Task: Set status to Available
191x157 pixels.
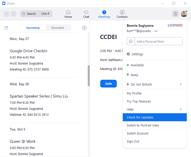Action: point(137,65)
